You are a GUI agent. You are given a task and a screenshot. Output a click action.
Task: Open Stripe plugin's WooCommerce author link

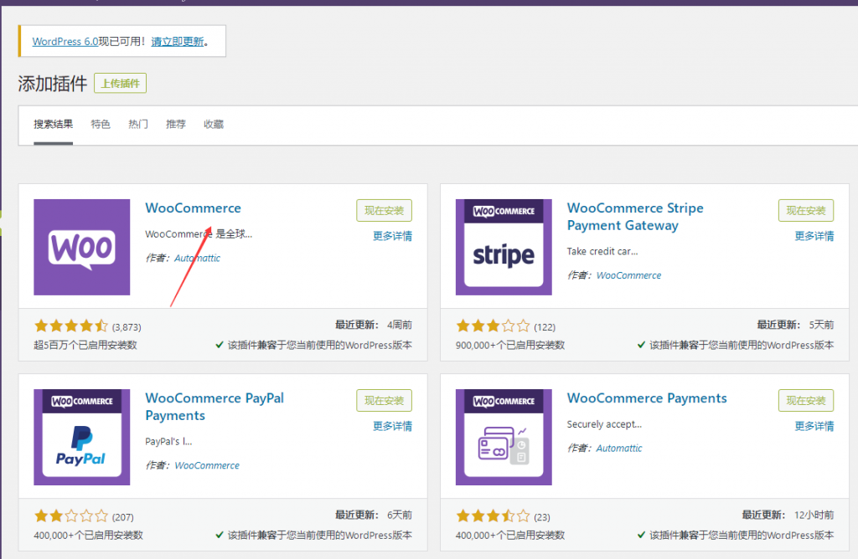click(628, 275)
